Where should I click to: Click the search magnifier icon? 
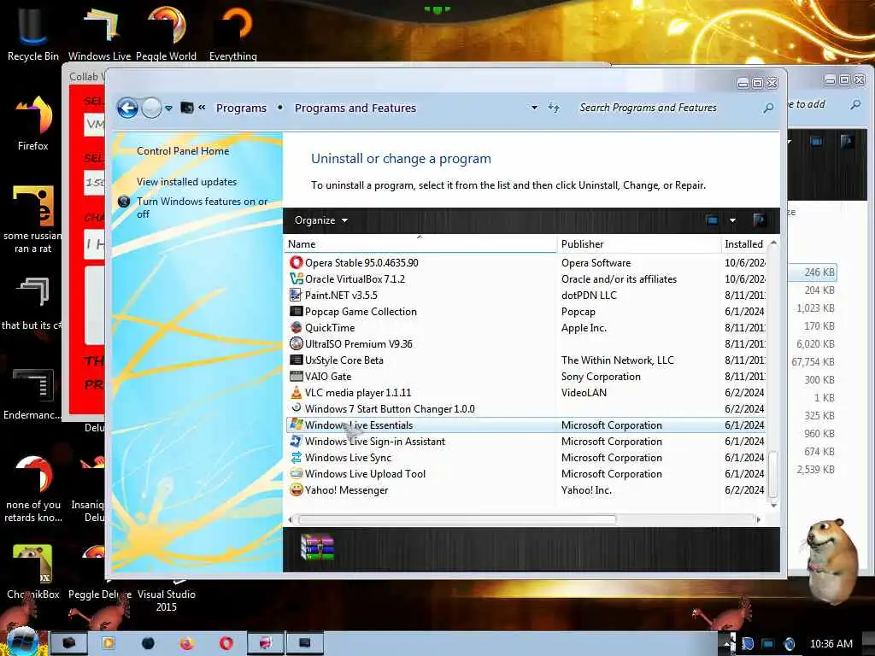(x=768, y=108)
